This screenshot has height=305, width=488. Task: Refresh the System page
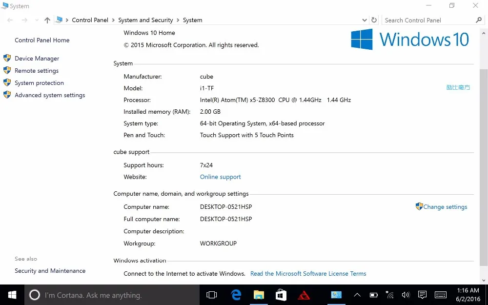coord(374,20)
